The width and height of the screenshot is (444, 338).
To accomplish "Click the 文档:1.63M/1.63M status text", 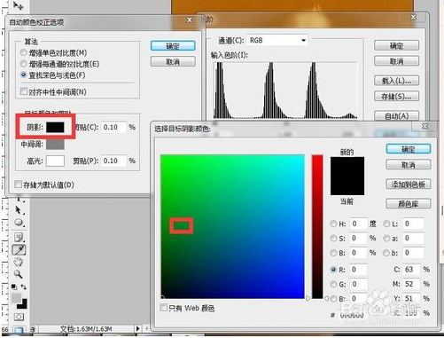I will (x=86, y=329).
